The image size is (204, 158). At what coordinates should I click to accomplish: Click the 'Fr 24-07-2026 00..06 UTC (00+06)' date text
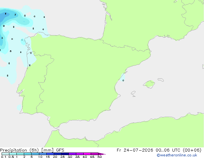(159, 150)
